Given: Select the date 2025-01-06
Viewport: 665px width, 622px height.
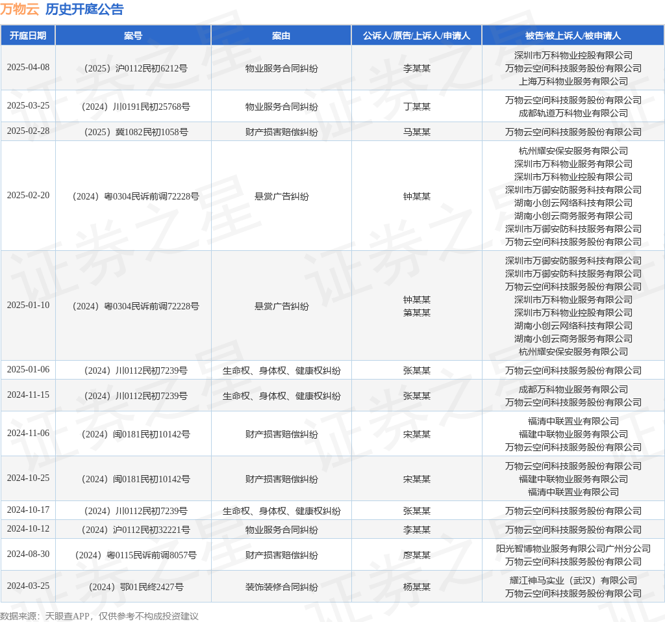Looking at the screenshot, I should [28, 370].
